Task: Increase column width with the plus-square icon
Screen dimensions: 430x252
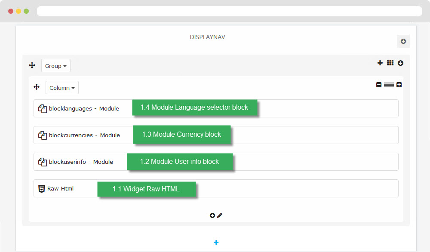Action: click(399, 85)
